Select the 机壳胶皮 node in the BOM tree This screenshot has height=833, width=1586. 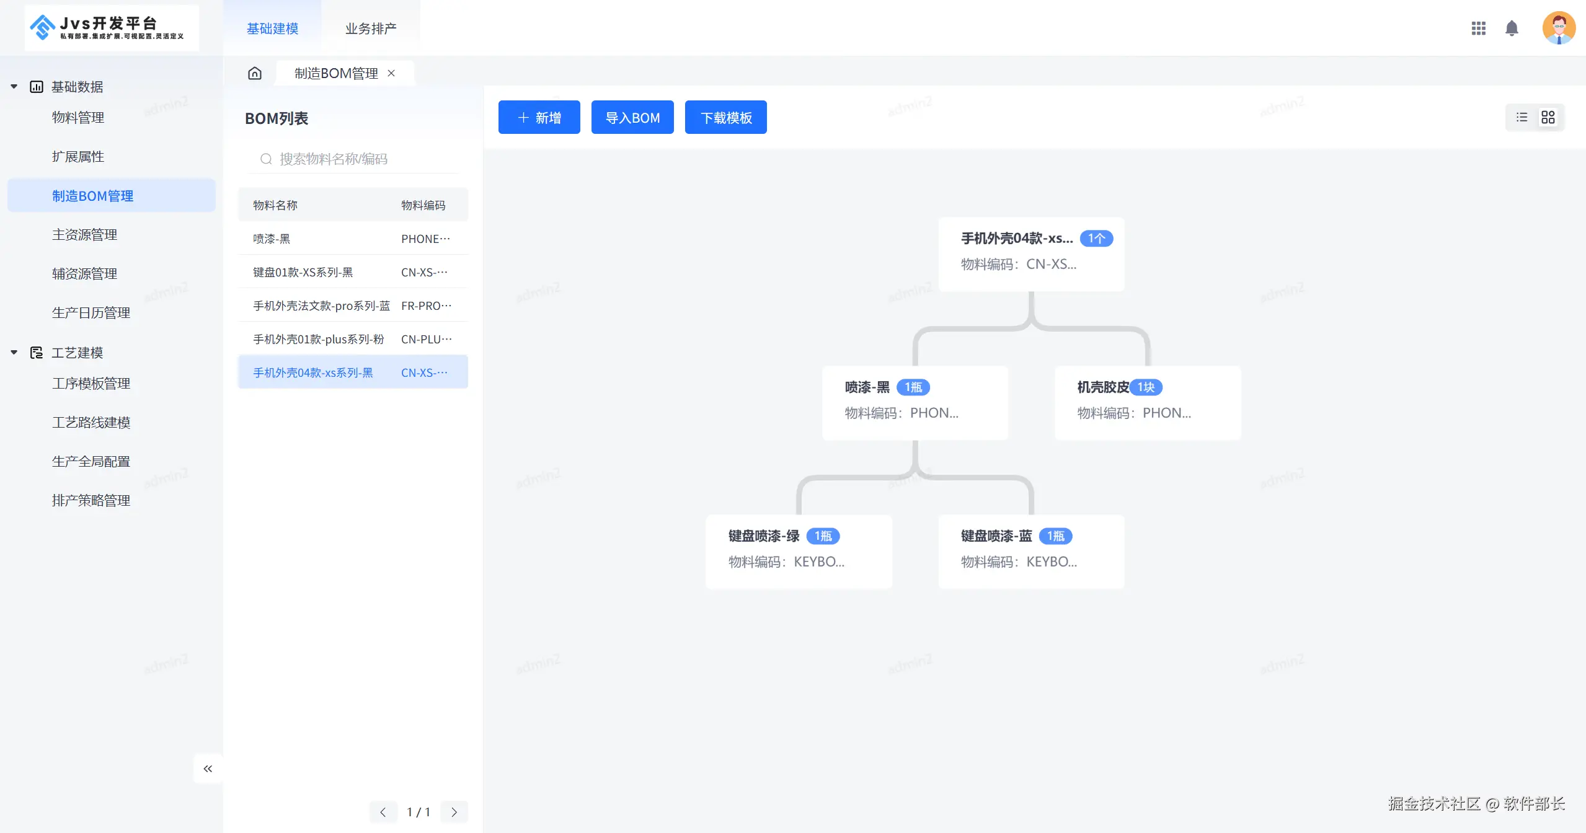(1147, 402)
